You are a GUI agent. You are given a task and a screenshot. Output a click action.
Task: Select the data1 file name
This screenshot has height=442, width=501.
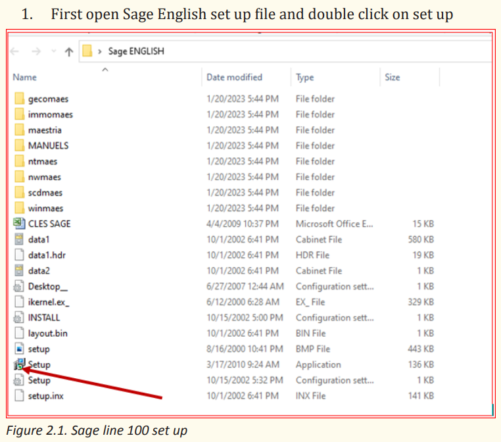click(39, 239)
